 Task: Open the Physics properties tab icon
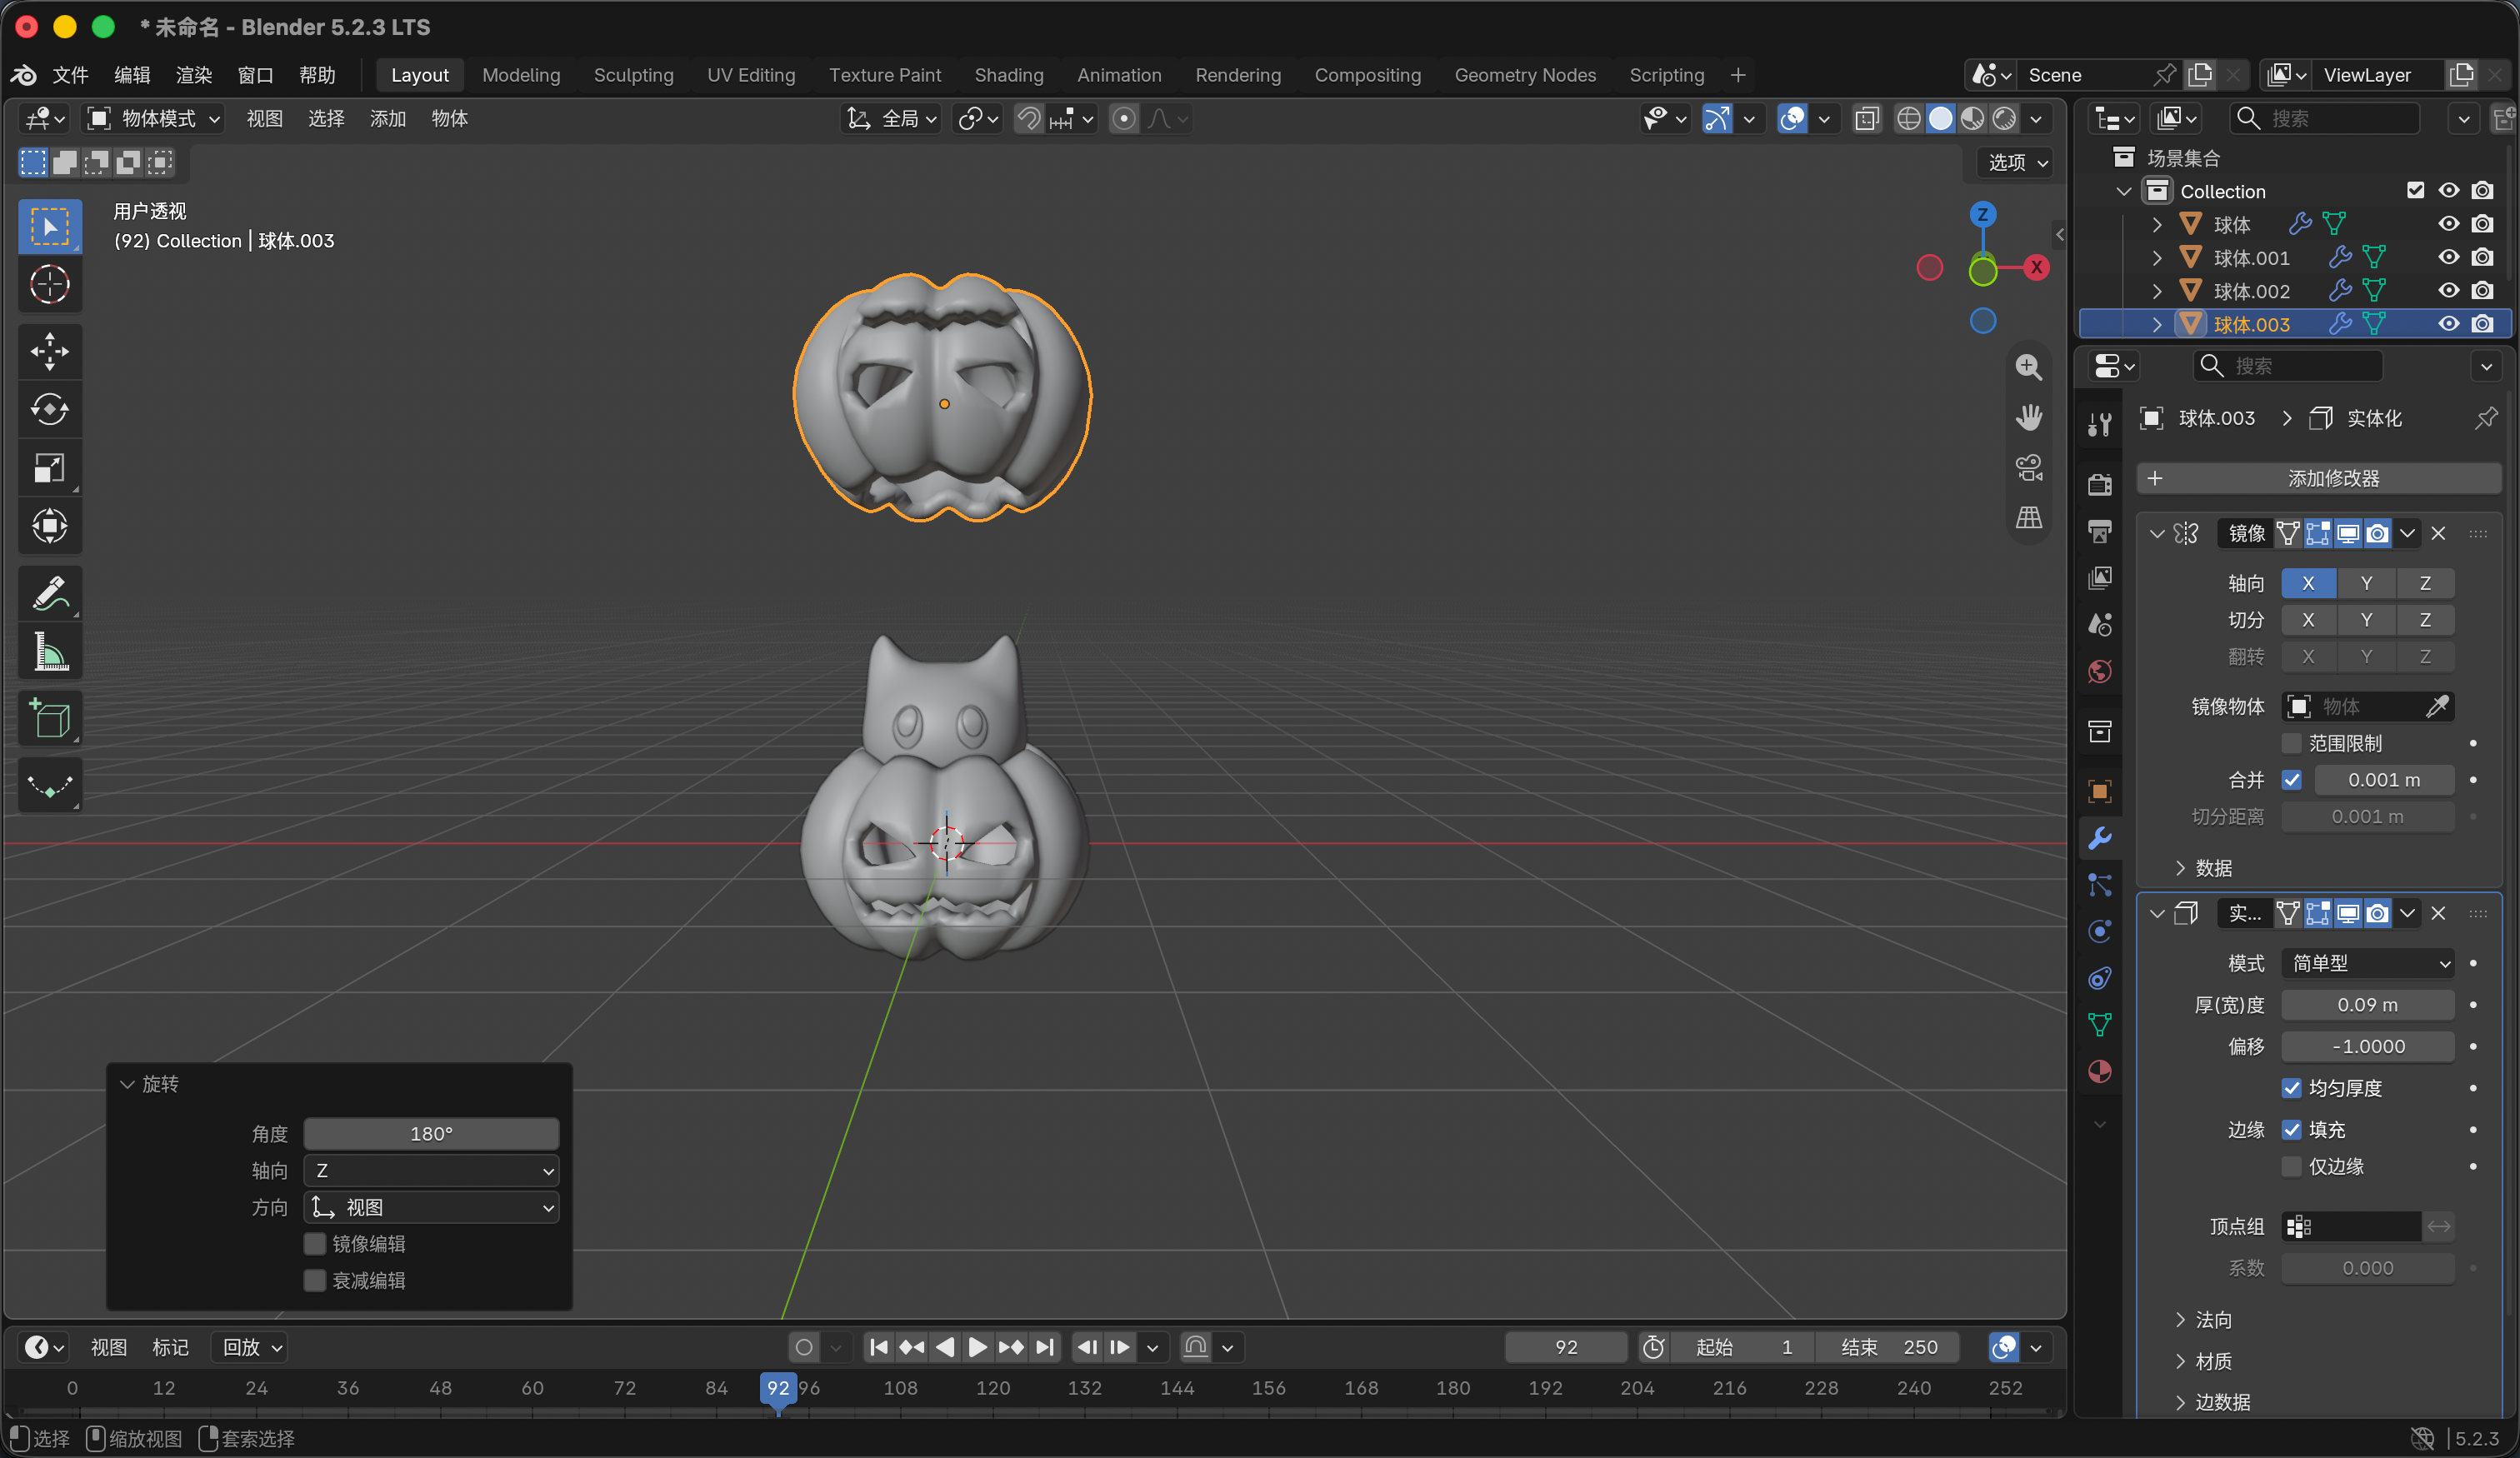click(x=2099, y=931)
